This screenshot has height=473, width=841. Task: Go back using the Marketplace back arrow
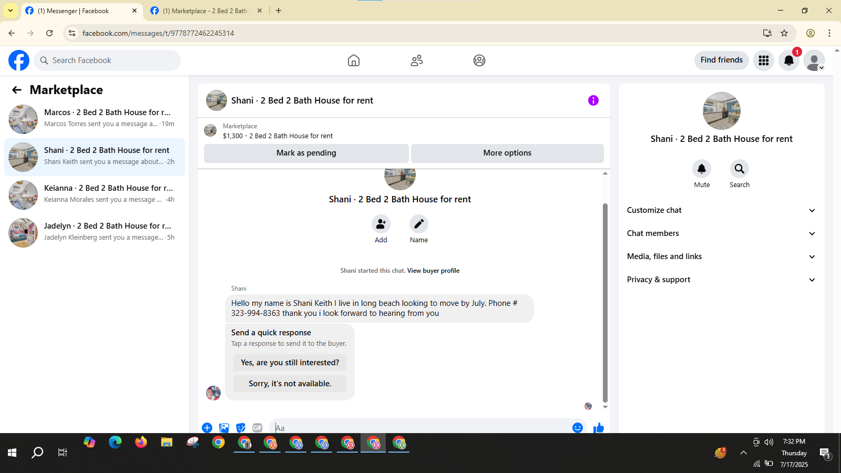tap(17, 90)
